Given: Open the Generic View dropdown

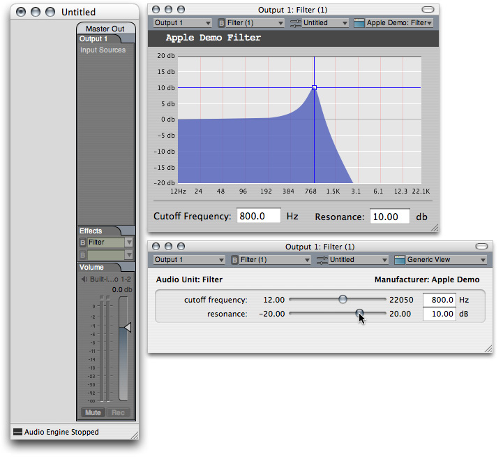Looking at the screenshot, I should pyautogui.click(x=441, y=260).
